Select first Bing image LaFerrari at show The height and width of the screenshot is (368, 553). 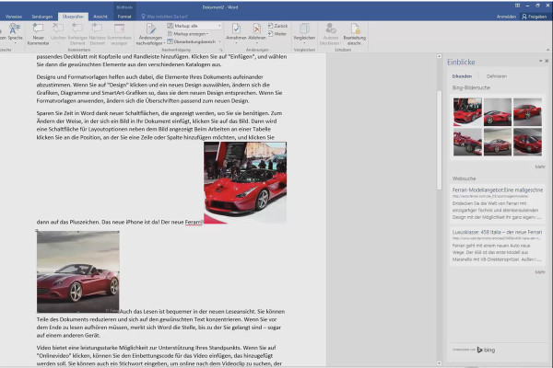click(x=467, y=111)
